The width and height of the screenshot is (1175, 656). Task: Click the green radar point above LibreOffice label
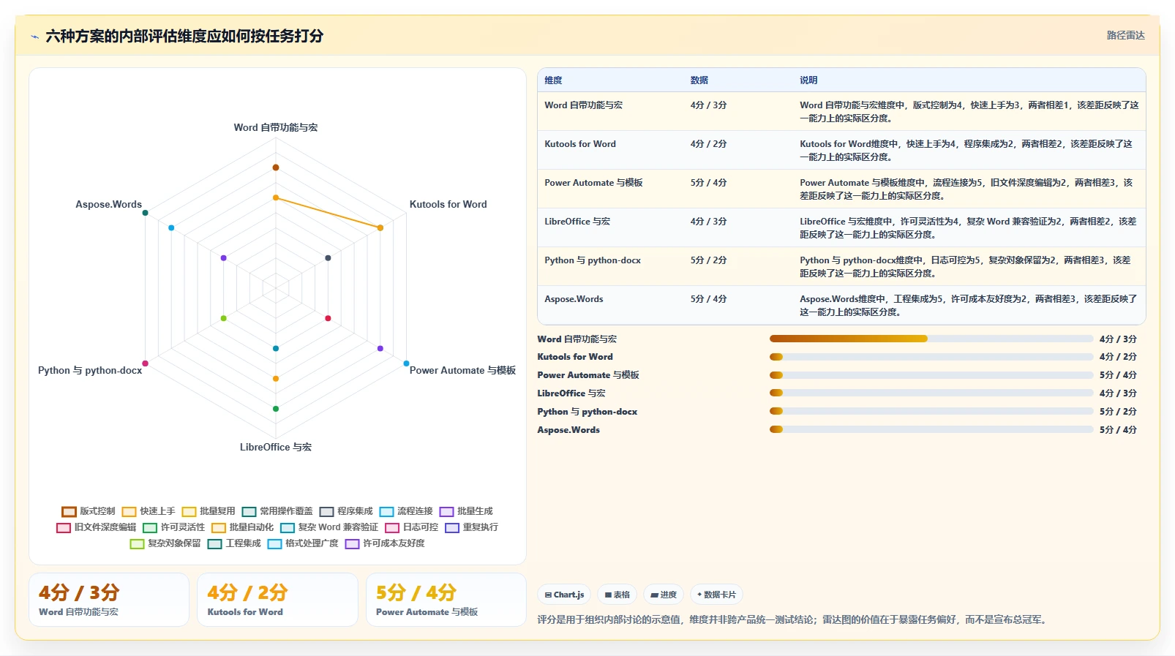pos(276,409)
